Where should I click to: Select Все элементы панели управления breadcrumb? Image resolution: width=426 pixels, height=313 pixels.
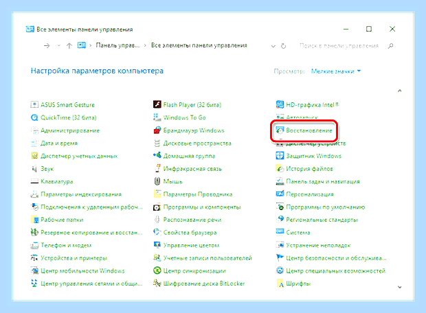point(199,45)
